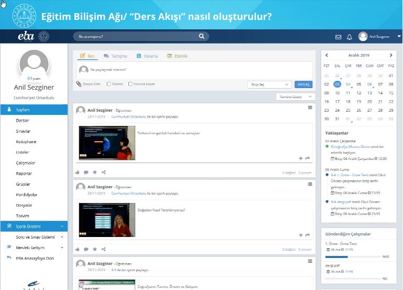
Task: Open the Grup Seç dropdown
Action: tap(269, 84)
